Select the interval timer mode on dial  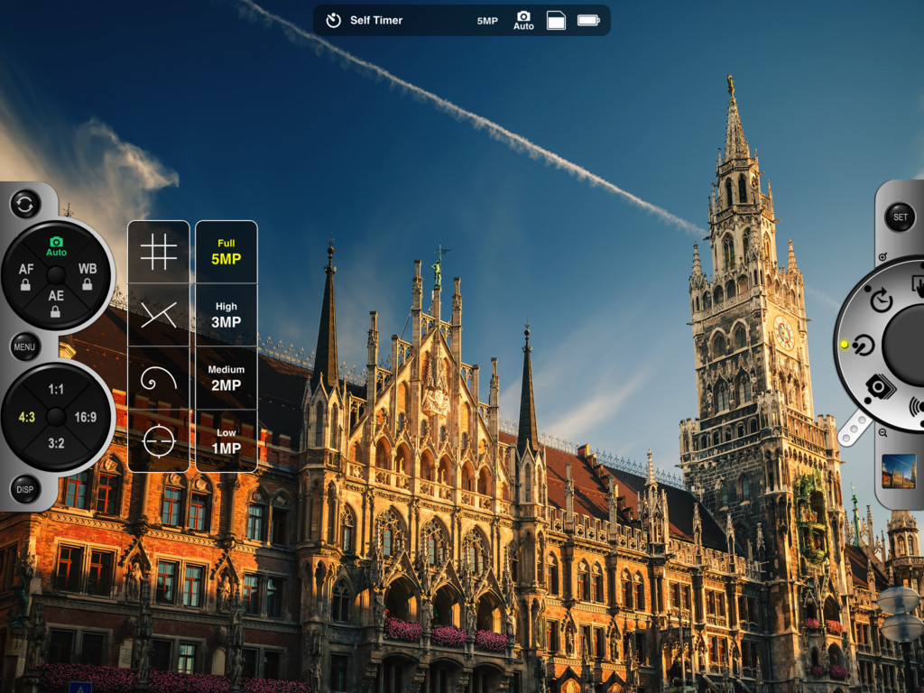882,301
